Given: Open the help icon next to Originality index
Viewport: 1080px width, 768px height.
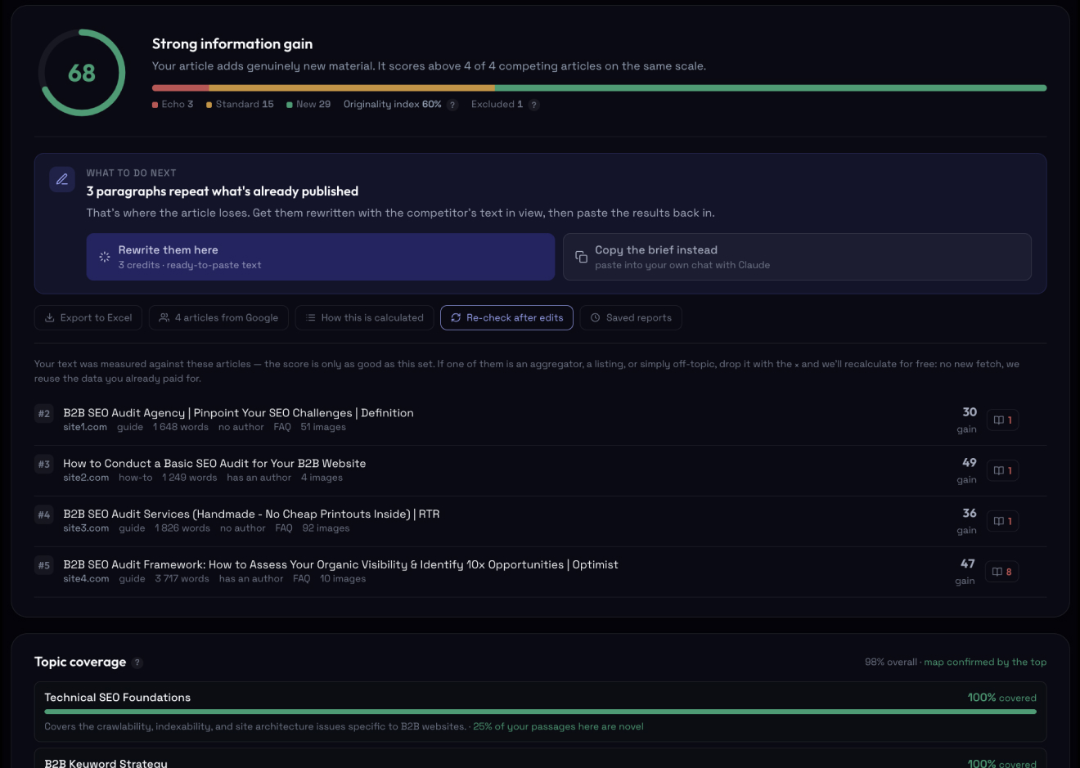Looking at the screenshot, I should 452,105.
